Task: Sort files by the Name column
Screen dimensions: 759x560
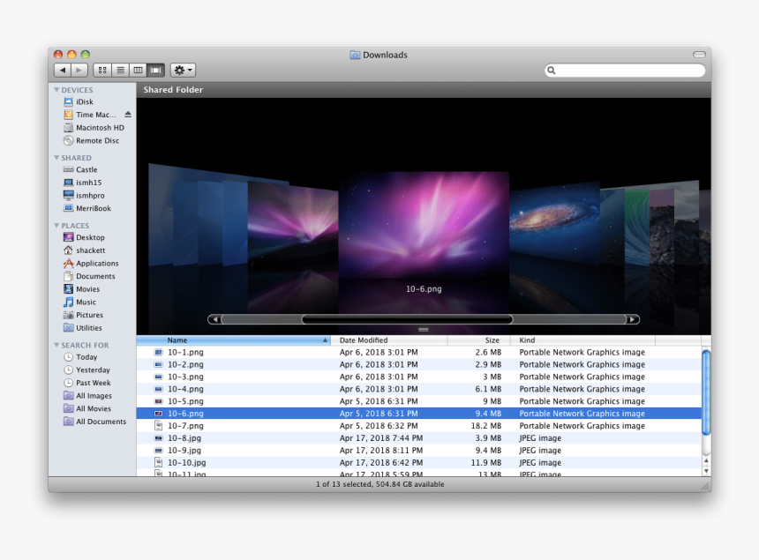Action: pos(233,340)
